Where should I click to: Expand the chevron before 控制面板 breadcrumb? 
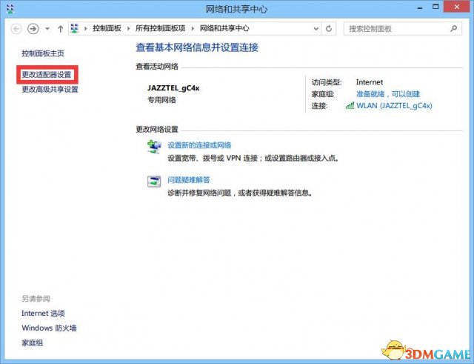pos(86,29)
